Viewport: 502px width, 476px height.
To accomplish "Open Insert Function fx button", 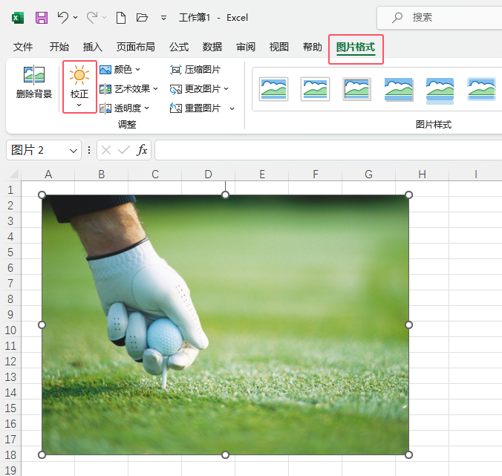I will 142,150.
